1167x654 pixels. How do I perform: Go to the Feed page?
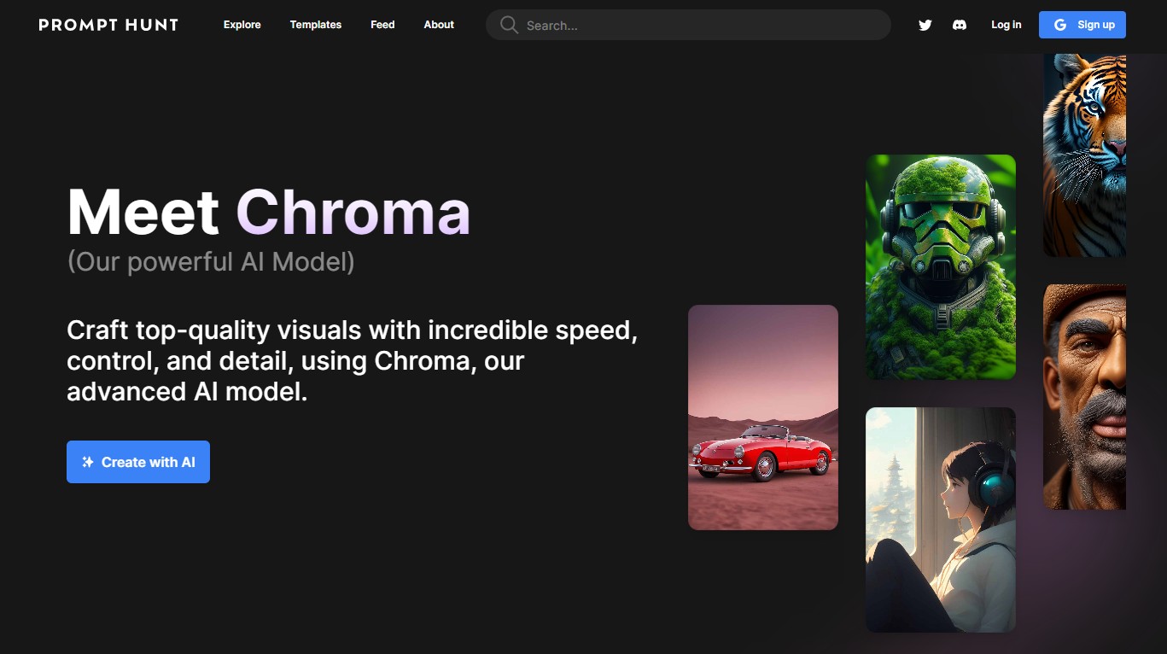[x=382, y=25]
